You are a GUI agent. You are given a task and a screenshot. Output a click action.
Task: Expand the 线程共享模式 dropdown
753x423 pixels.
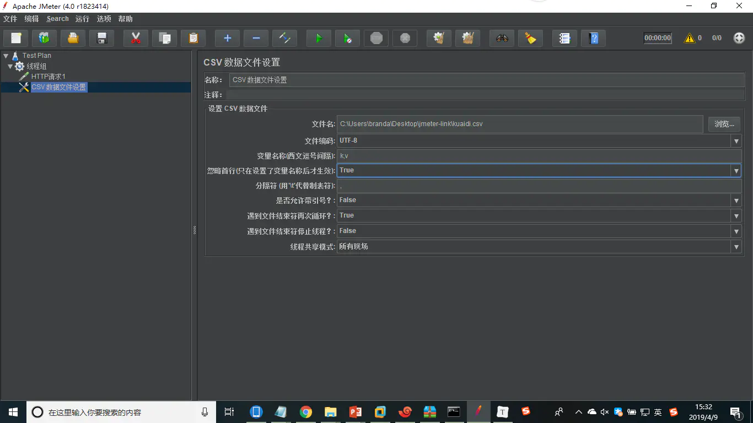click(736, 247)
